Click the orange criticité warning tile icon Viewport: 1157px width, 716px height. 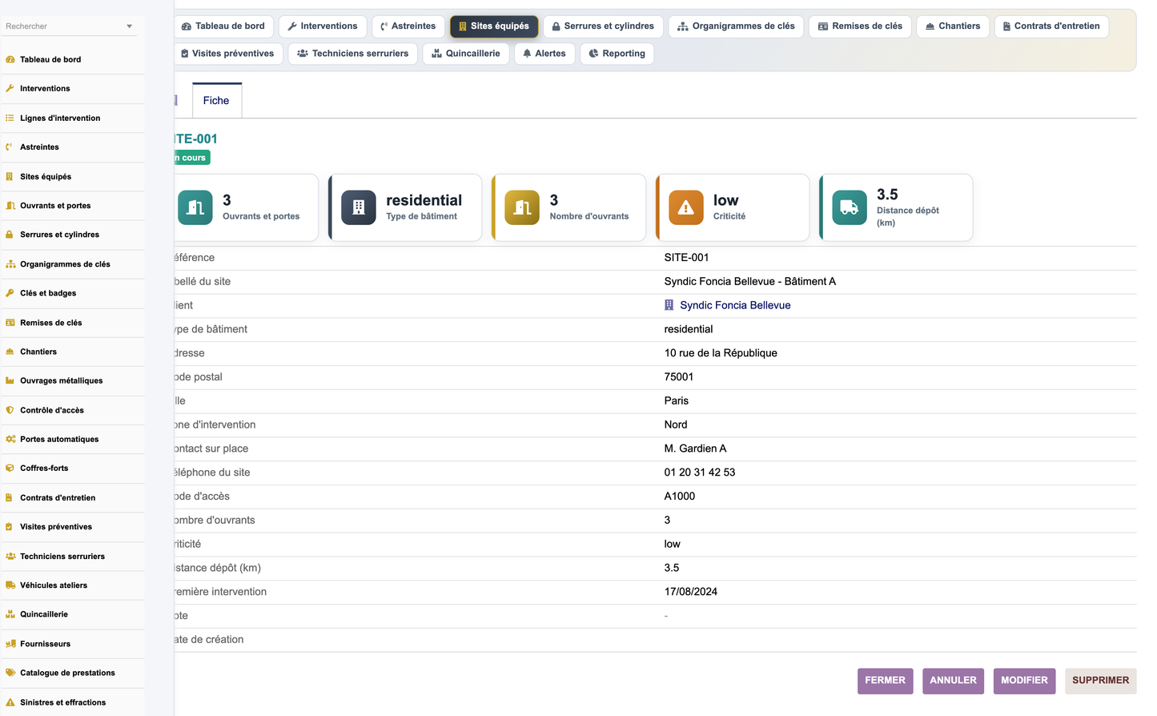(x=686, y=207)
